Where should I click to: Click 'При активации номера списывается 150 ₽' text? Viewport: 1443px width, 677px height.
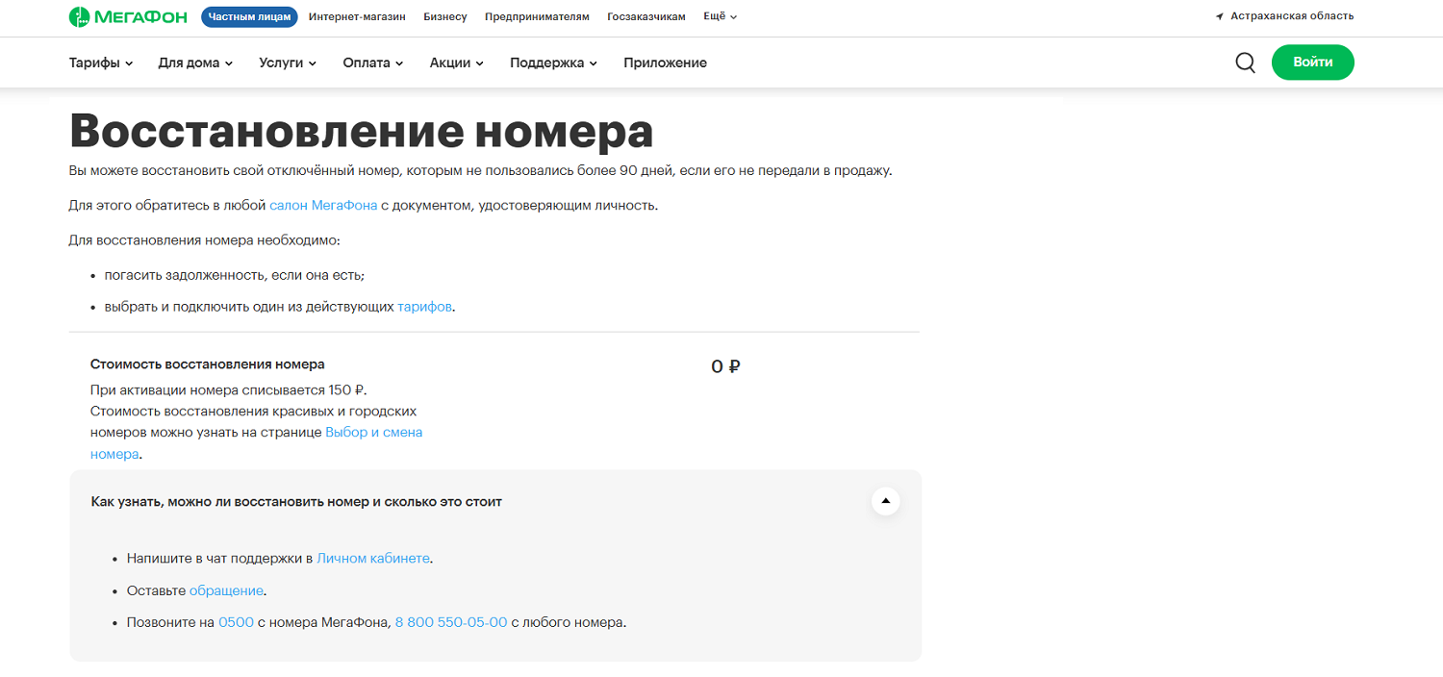(x=229, y=390)
